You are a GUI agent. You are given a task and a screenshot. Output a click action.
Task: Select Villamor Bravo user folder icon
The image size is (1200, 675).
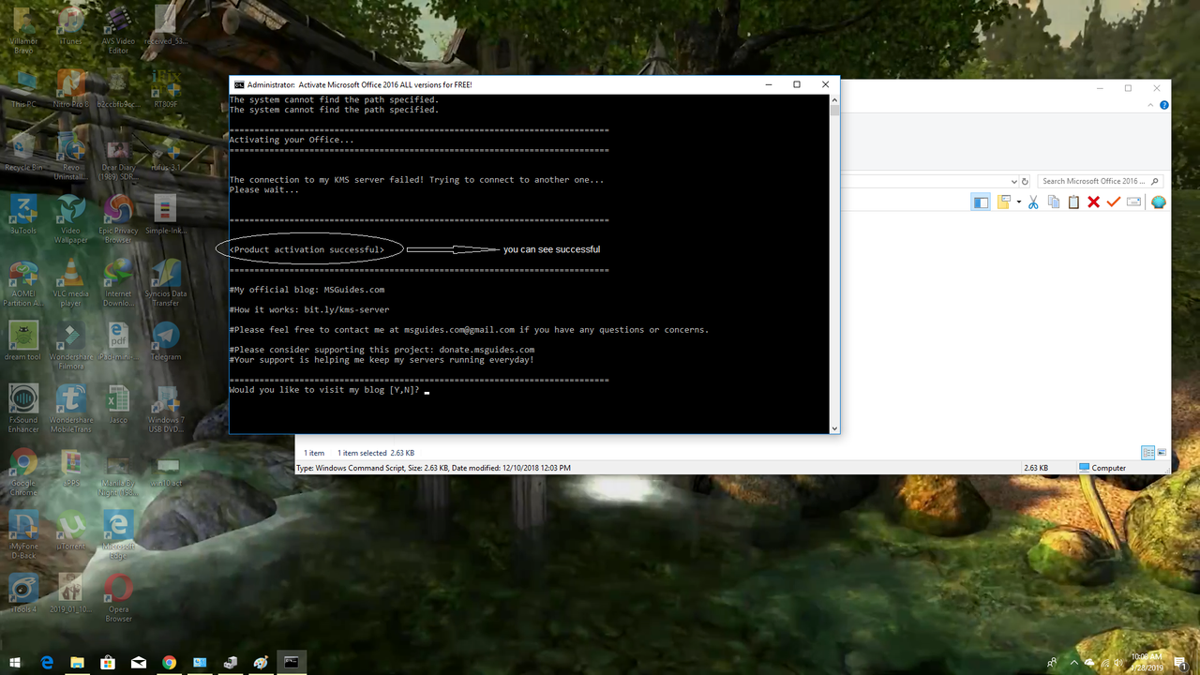coord(23,30)
